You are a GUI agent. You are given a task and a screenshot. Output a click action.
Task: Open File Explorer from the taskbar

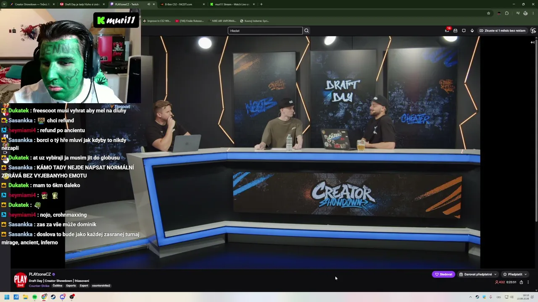coord(25,297)
